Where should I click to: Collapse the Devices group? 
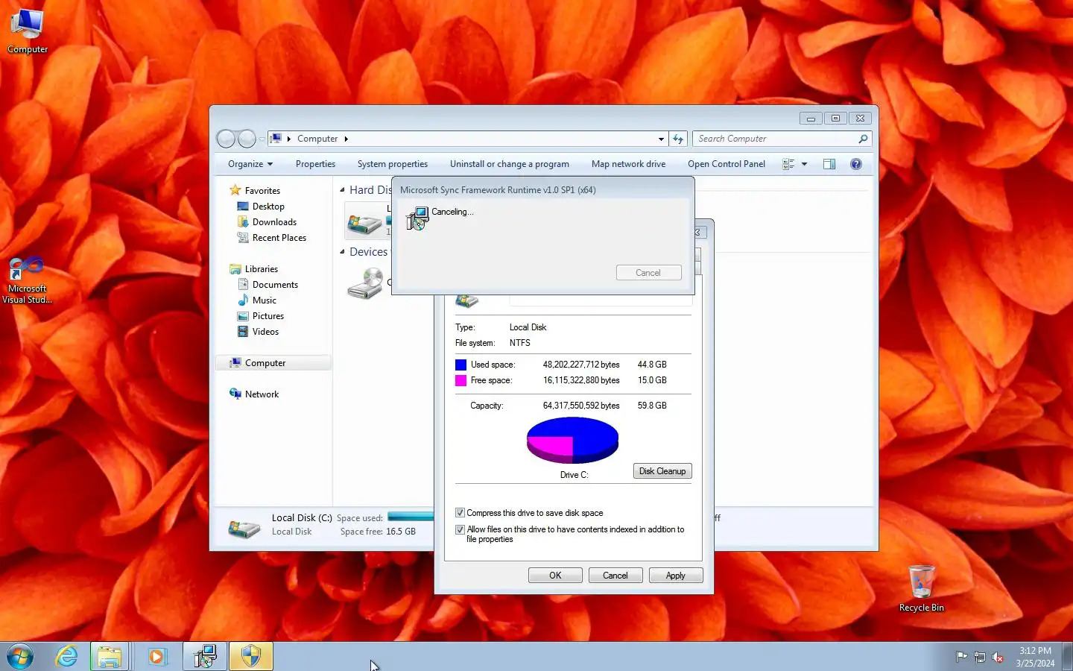point(342,252)
